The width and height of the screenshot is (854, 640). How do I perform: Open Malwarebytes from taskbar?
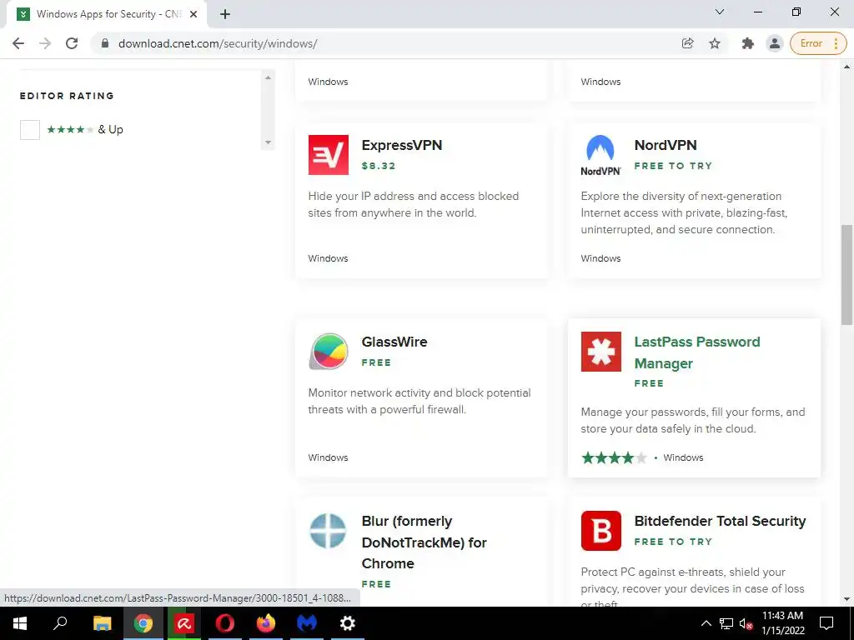coord(307,623)
